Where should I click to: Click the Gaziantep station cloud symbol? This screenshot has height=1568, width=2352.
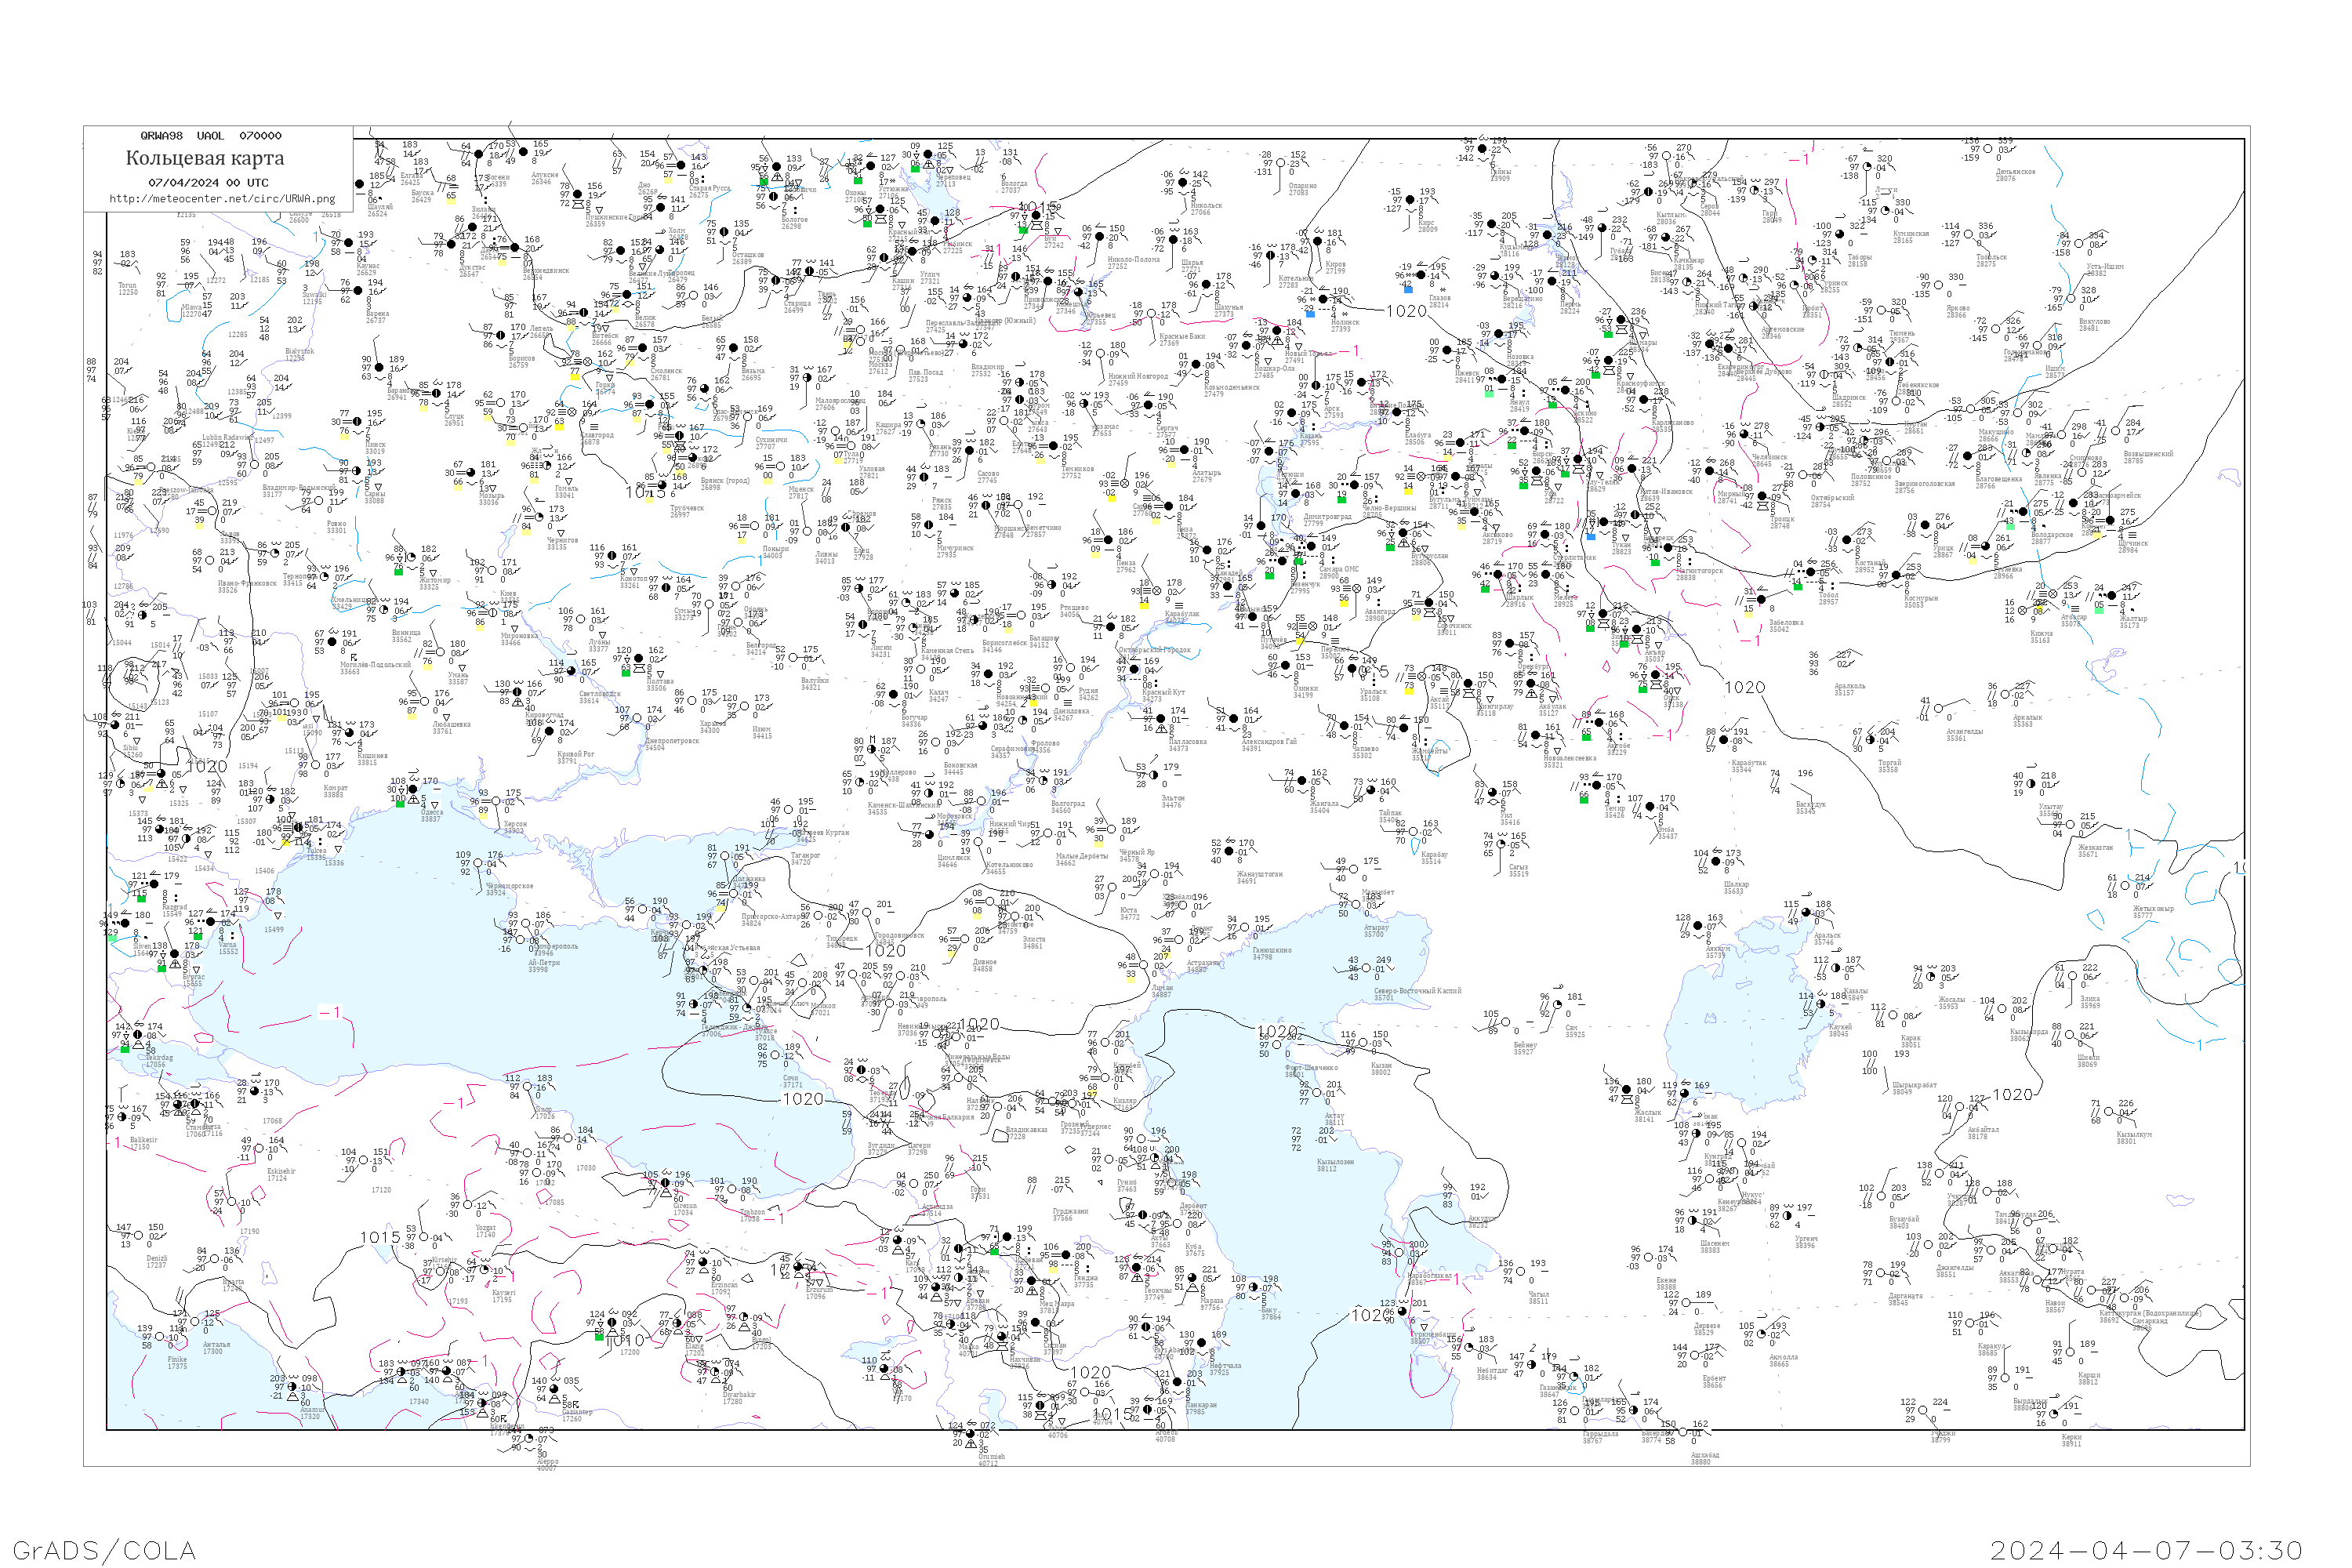point(554,1389)
